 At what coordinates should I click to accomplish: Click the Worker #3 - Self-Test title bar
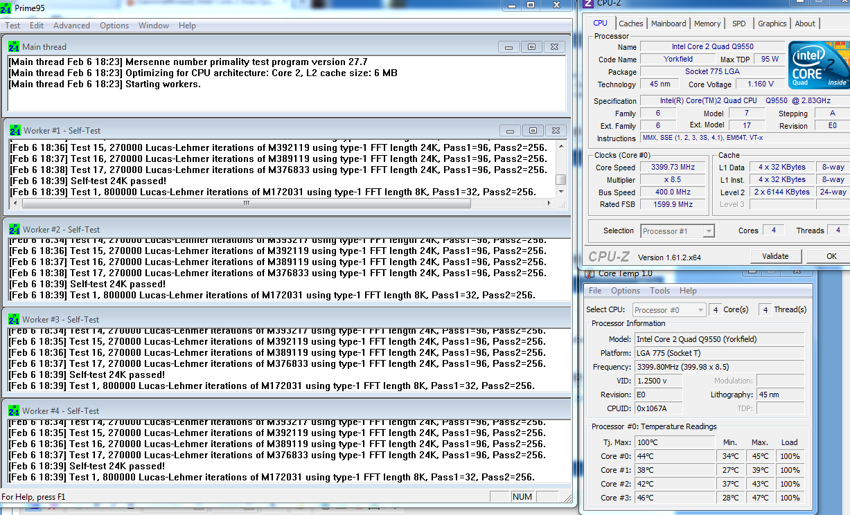pyautogui.click(x=287, y=319)
